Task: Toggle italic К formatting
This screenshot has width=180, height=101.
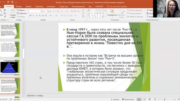Action: point(33,15)
